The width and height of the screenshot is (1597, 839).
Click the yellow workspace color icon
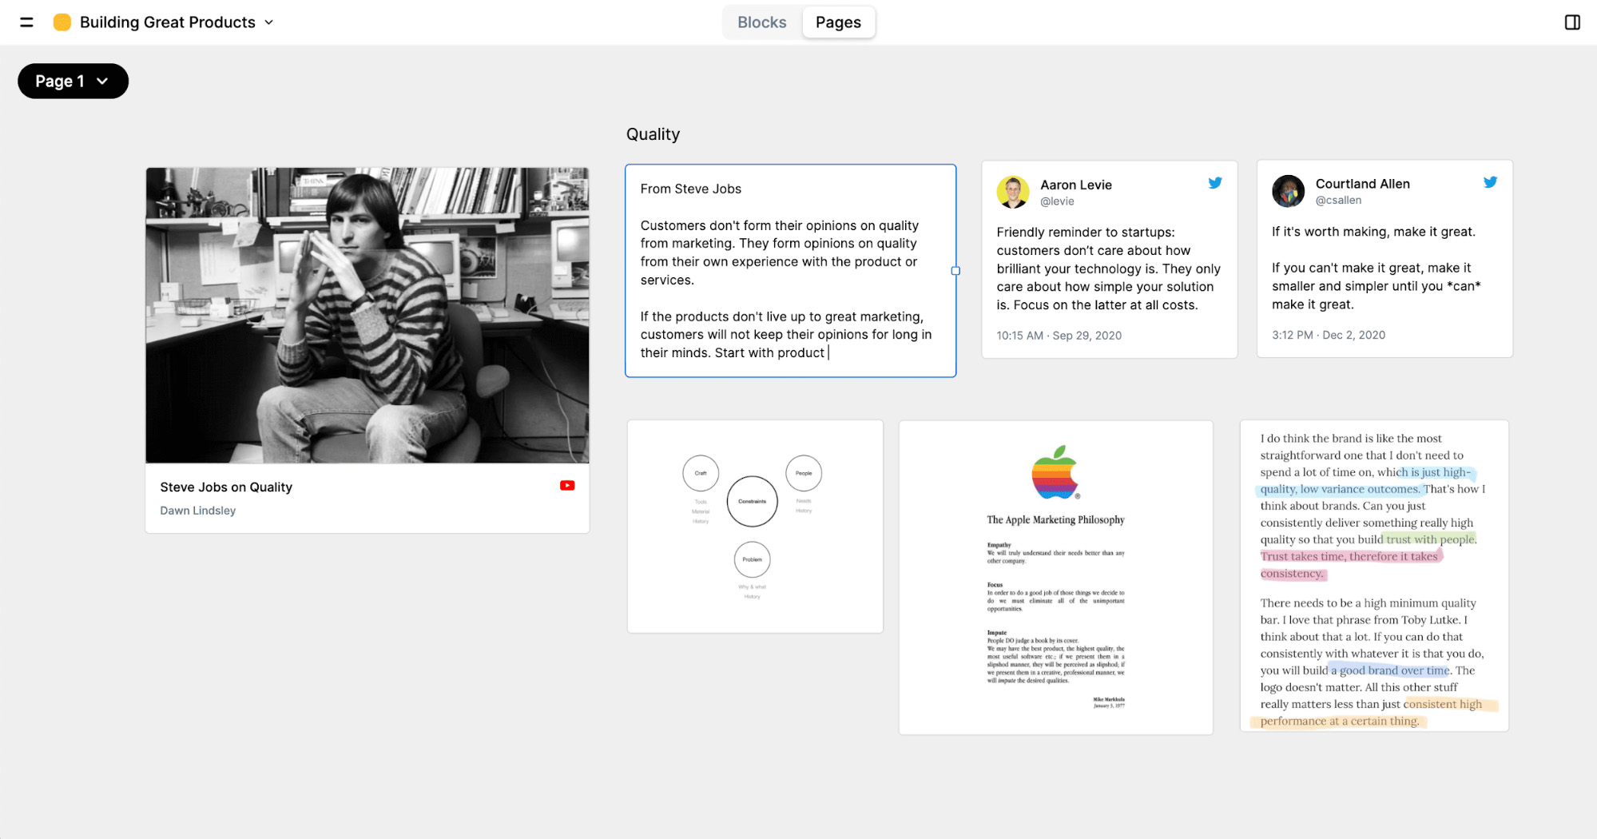[62, 22]
